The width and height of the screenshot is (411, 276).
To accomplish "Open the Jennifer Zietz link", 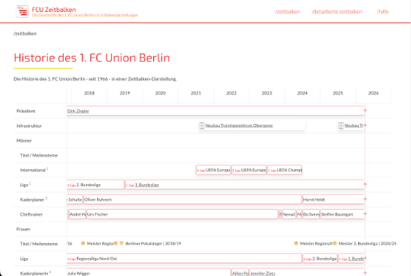I will pos(262,273).
